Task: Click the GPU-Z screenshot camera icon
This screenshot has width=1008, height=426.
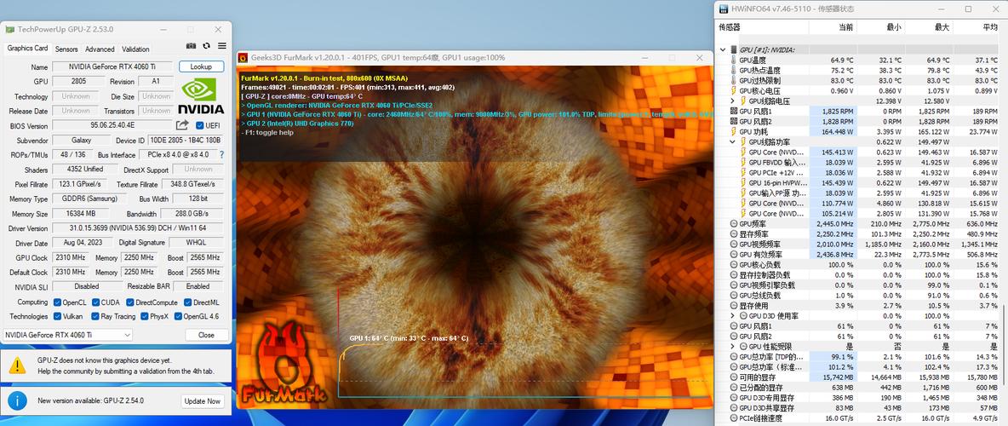Action: click(x=191, y=46)
